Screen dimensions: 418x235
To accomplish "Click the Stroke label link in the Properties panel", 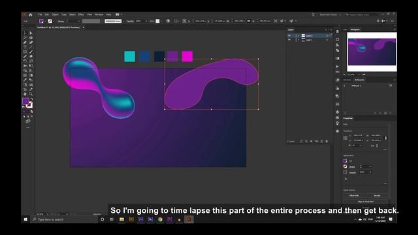I will pos(352,167).
